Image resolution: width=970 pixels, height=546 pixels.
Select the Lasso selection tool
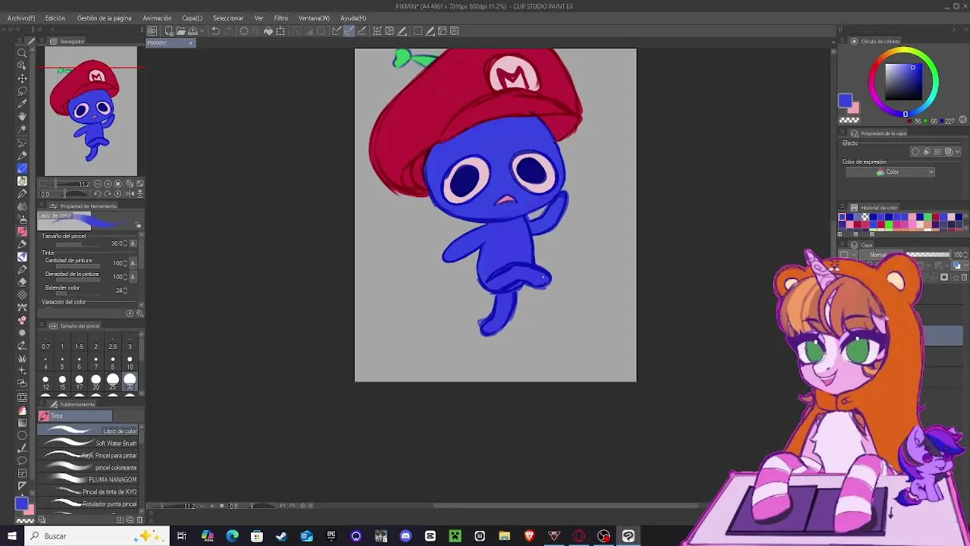(x=22, y=91)
